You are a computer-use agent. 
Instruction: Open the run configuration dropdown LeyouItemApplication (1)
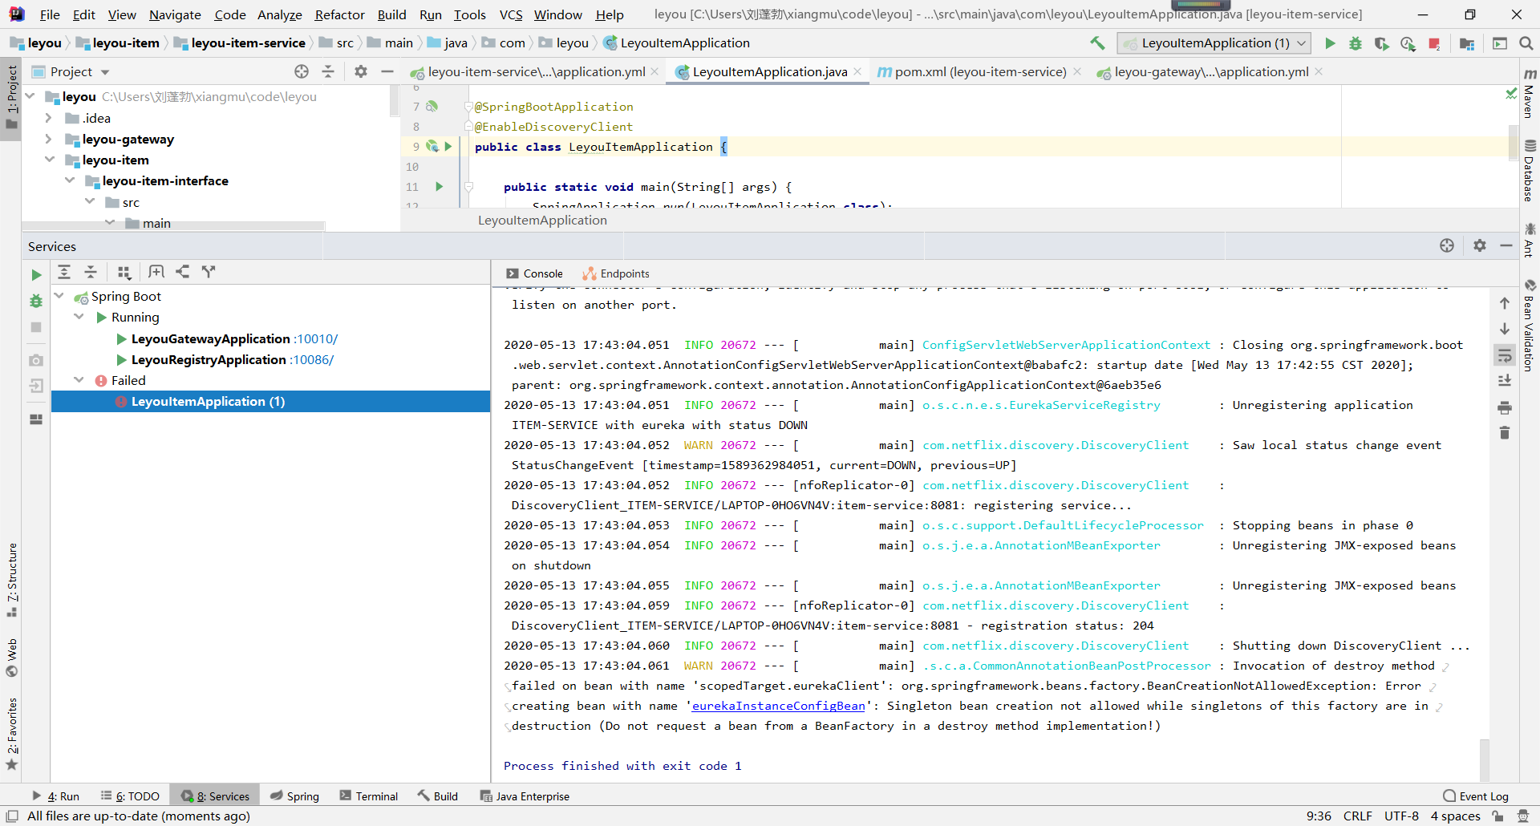coord(1216,43)
